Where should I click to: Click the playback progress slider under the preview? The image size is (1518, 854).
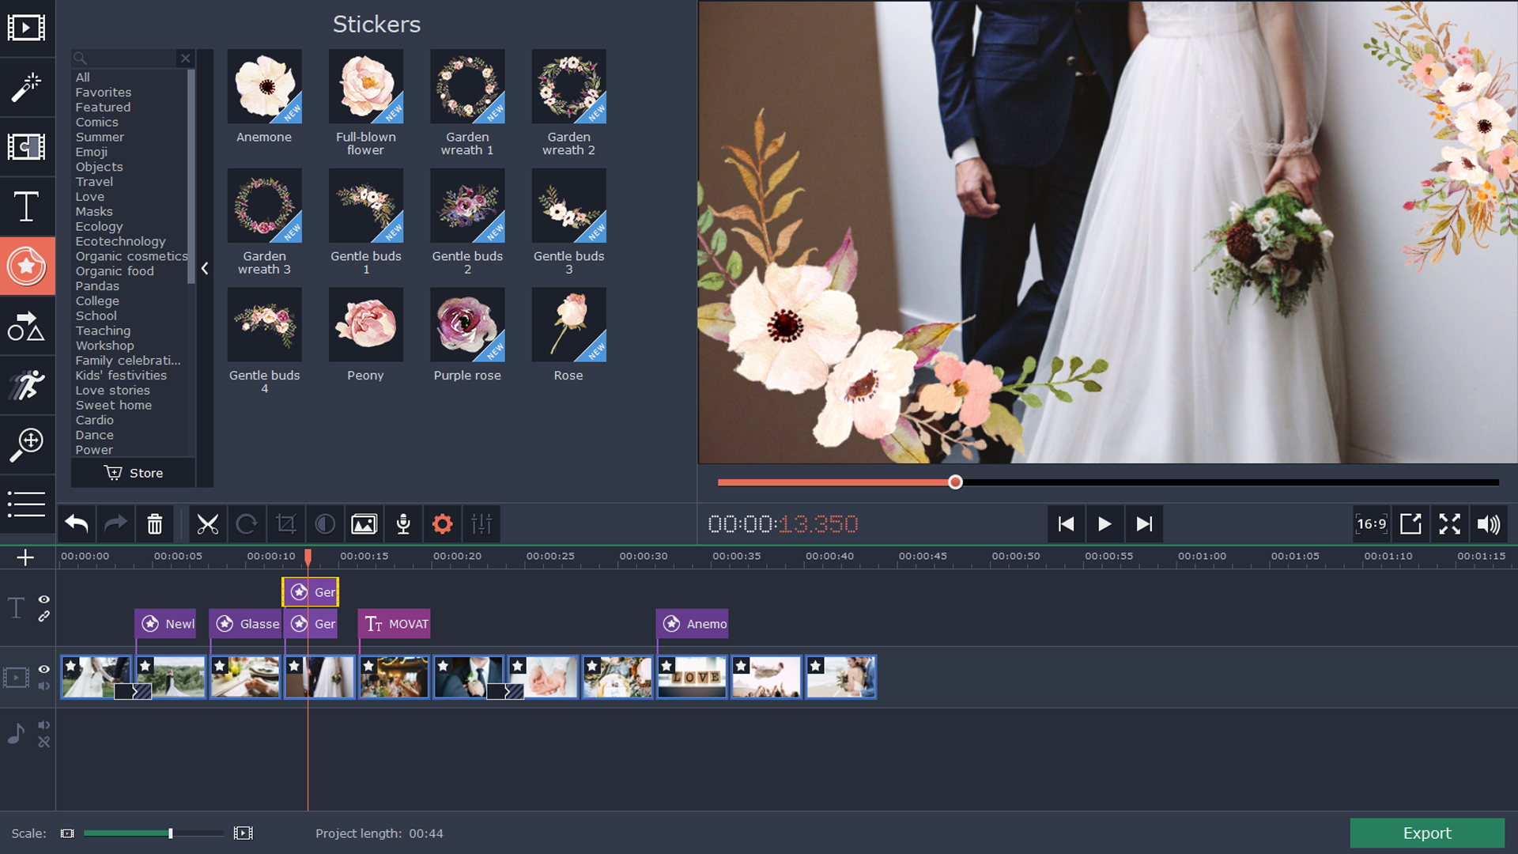click(954, 482)
